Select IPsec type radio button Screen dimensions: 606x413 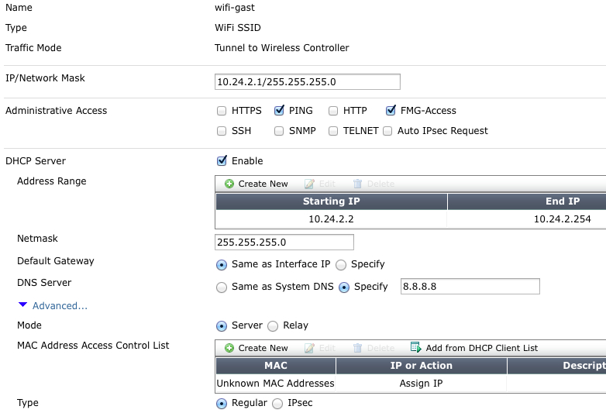pos(277,403)
